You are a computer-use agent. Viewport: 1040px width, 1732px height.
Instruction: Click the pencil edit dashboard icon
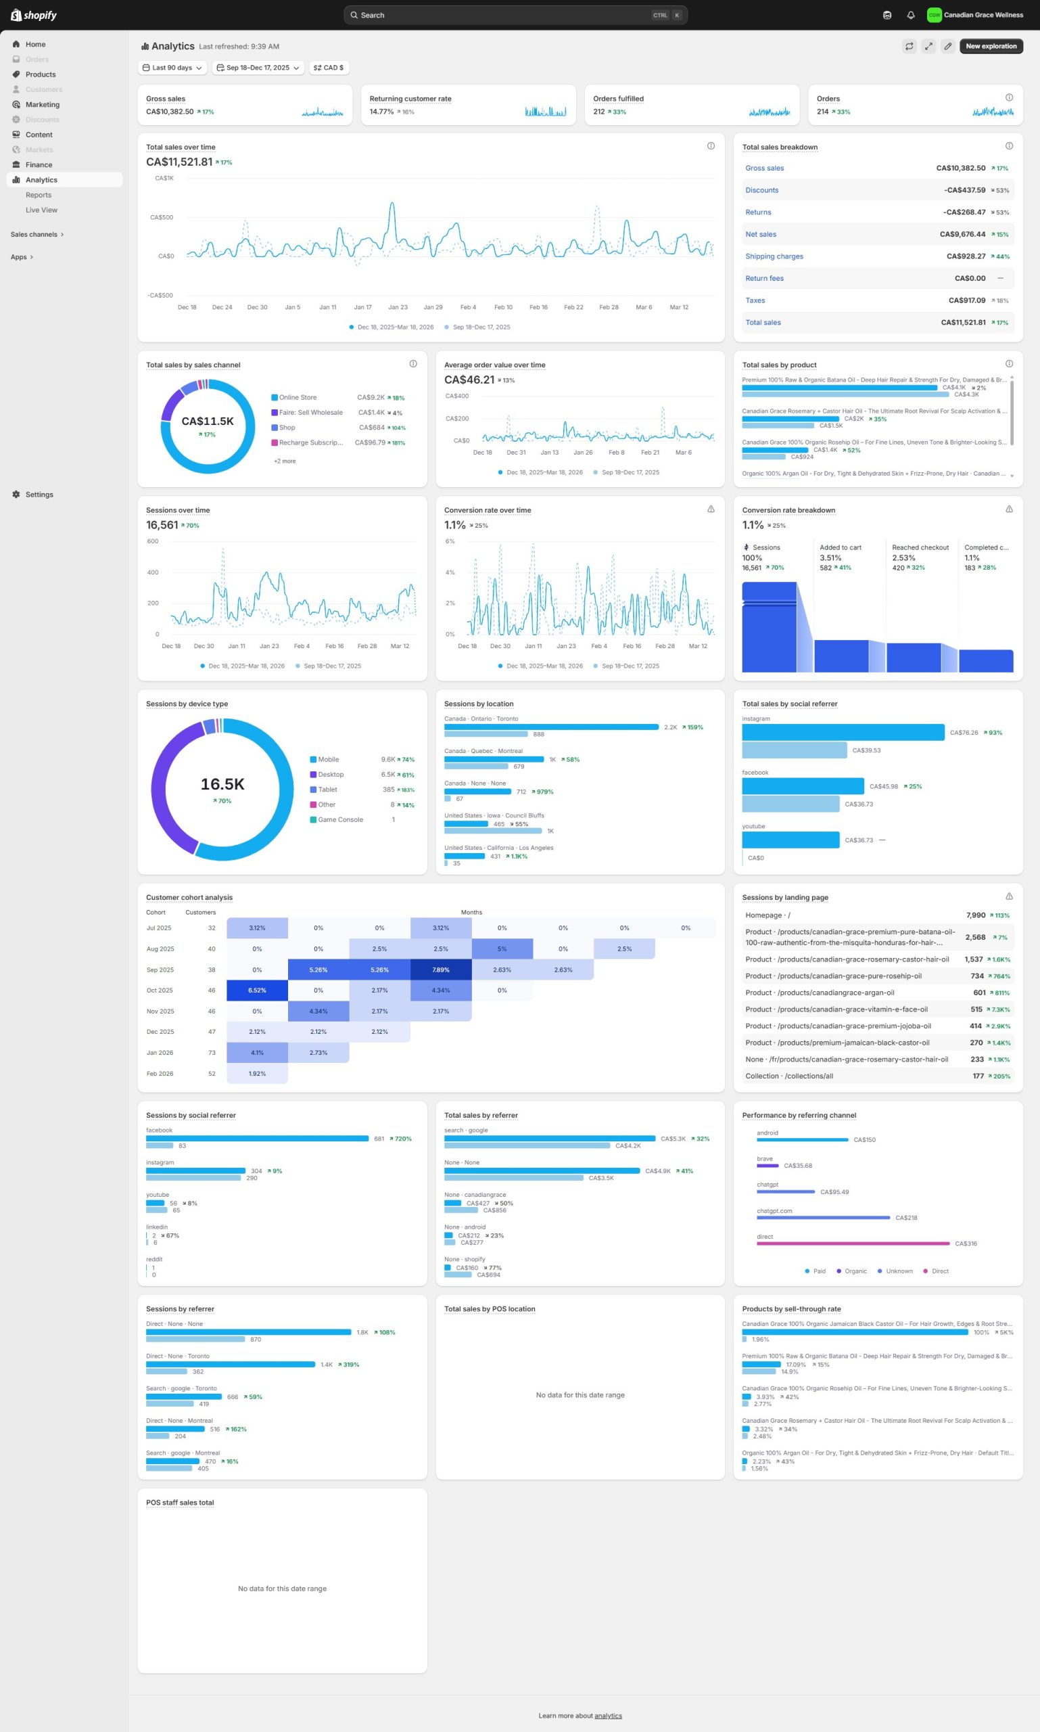pos(947,46)
